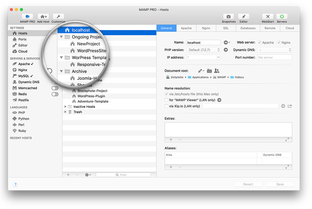This screenshot has height=209, width=312.
Task: Add an Extras entry with the plus button
Action: 171,139
